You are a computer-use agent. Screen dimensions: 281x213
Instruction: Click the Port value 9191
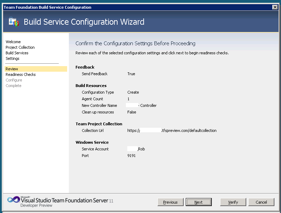point(131,156)
